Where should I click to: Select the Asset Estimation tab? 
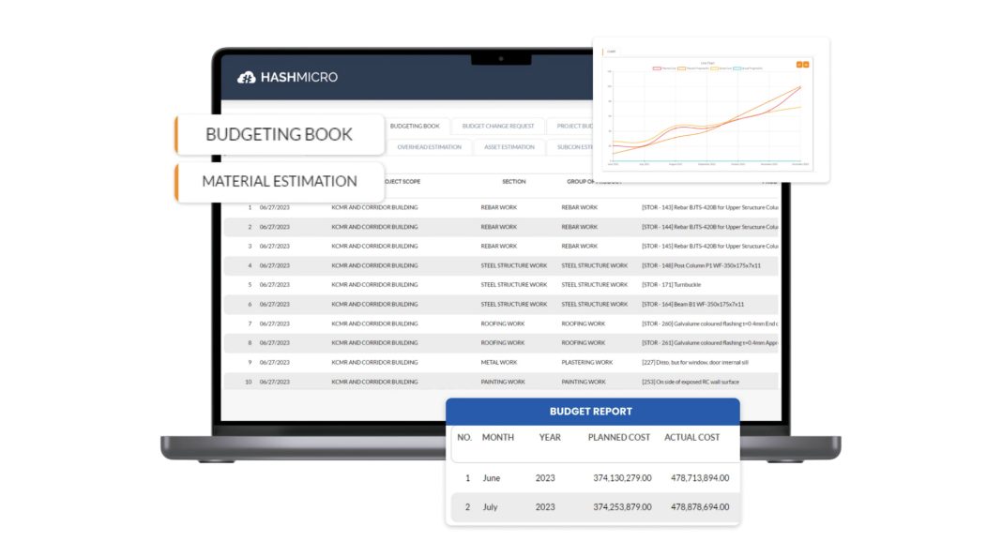coord(509,147)
